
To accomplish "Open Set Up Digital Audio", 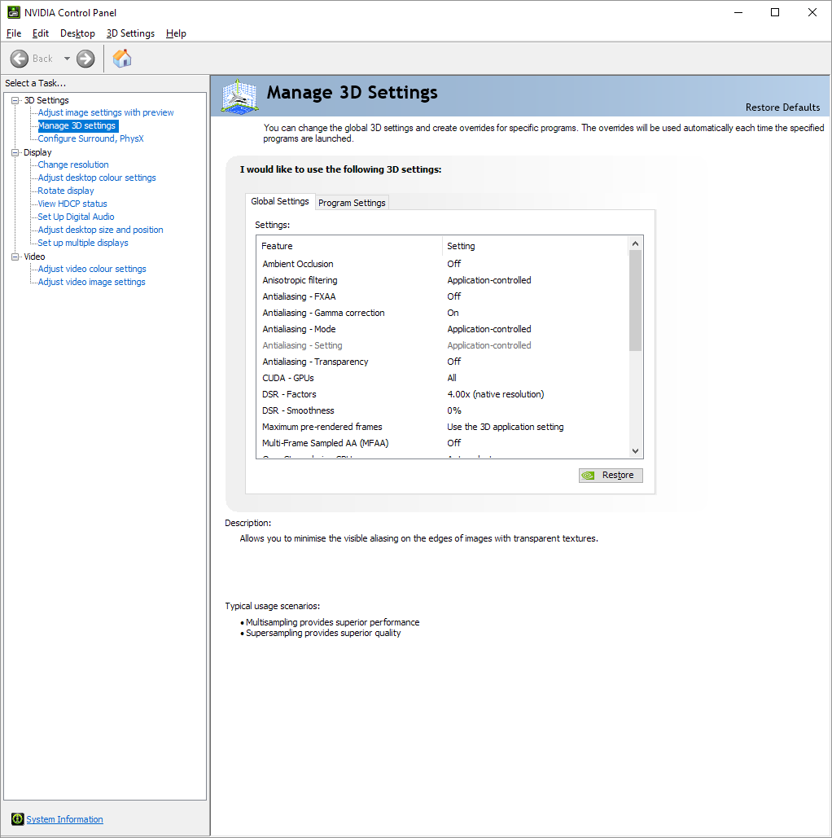I will [76, 217].
